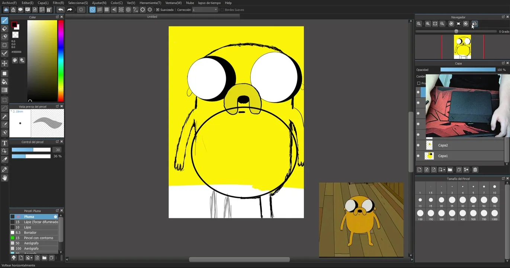The height and width of the screenshot is (268, 510).
Task: Open Pluma brush settings gear
Action: 56,217
